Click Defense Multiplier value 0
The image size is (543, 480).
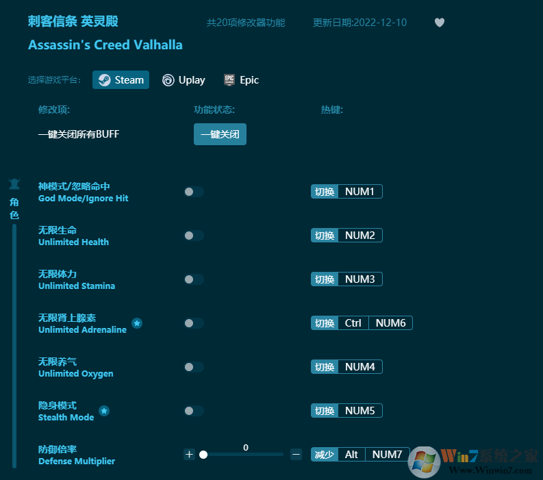click(246, 447)
